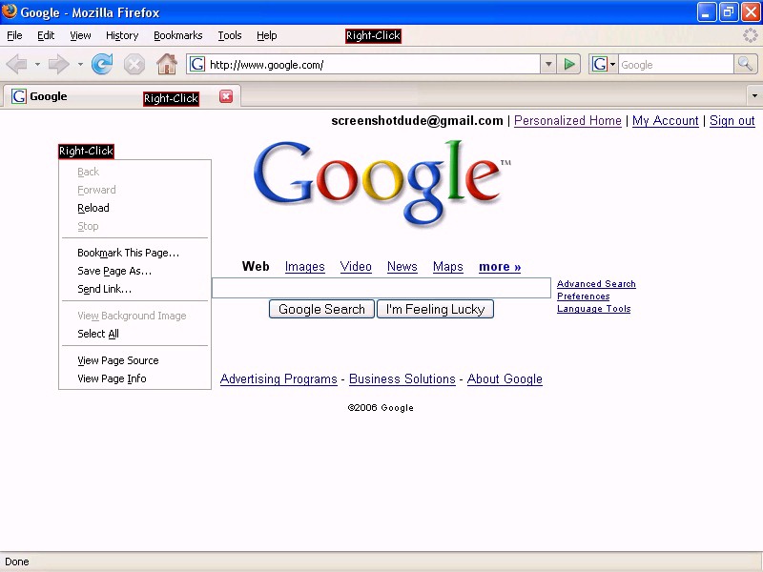
Task: Click into the Google search text box
Action: pyautogui.click(x=381, y=288)
